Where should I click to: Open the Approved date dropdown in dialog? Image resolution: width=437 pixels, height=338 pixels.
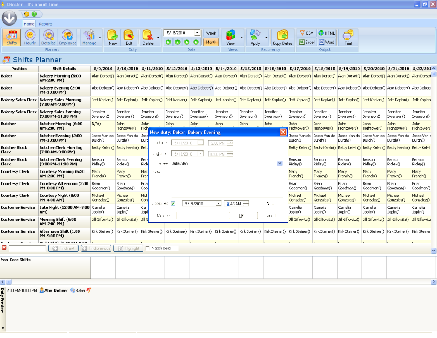point(218,204)
